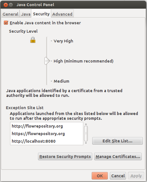
Task: Click the padlock security icon
Action: [33, 40]
